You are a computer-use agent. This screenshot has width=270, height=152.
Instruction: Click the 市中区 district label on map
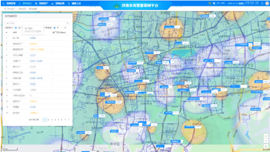(115, 144)
